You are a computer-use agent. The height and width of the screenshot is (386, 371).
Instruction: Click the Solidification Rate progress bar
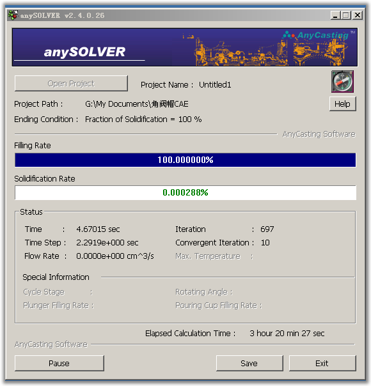pos(185,192)
